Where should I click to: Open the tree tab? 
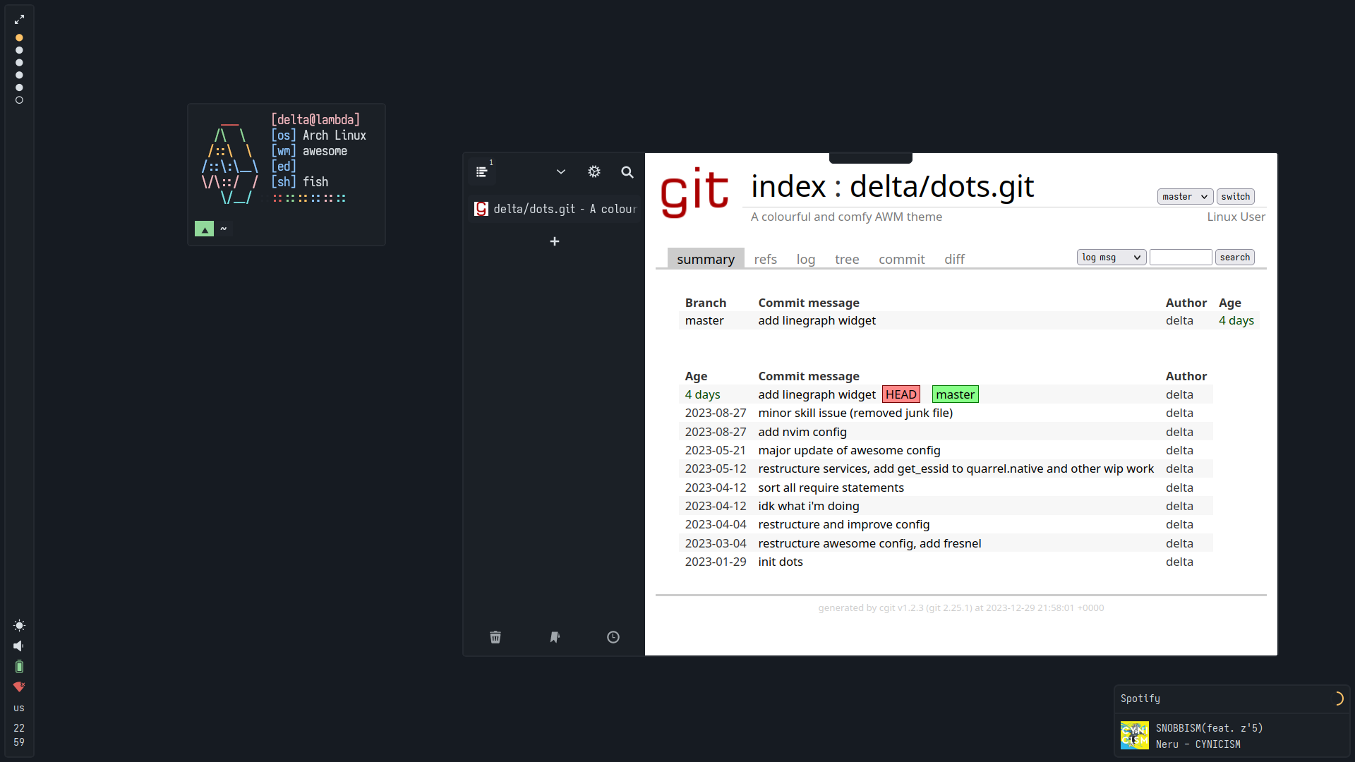point(846,259)
